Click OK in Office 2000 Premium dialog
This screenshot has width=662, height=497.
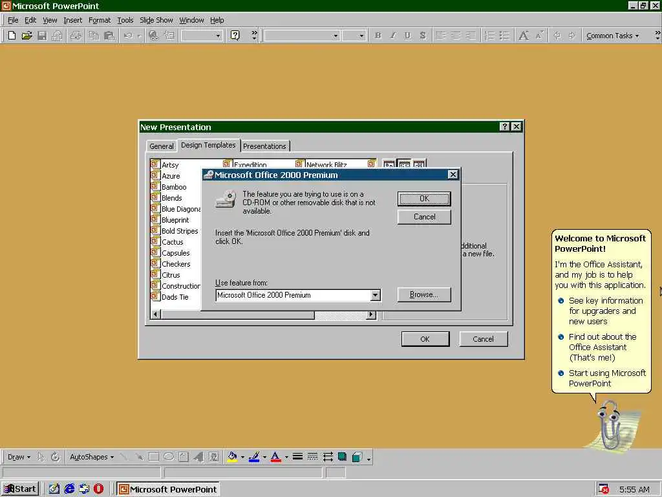424,199
